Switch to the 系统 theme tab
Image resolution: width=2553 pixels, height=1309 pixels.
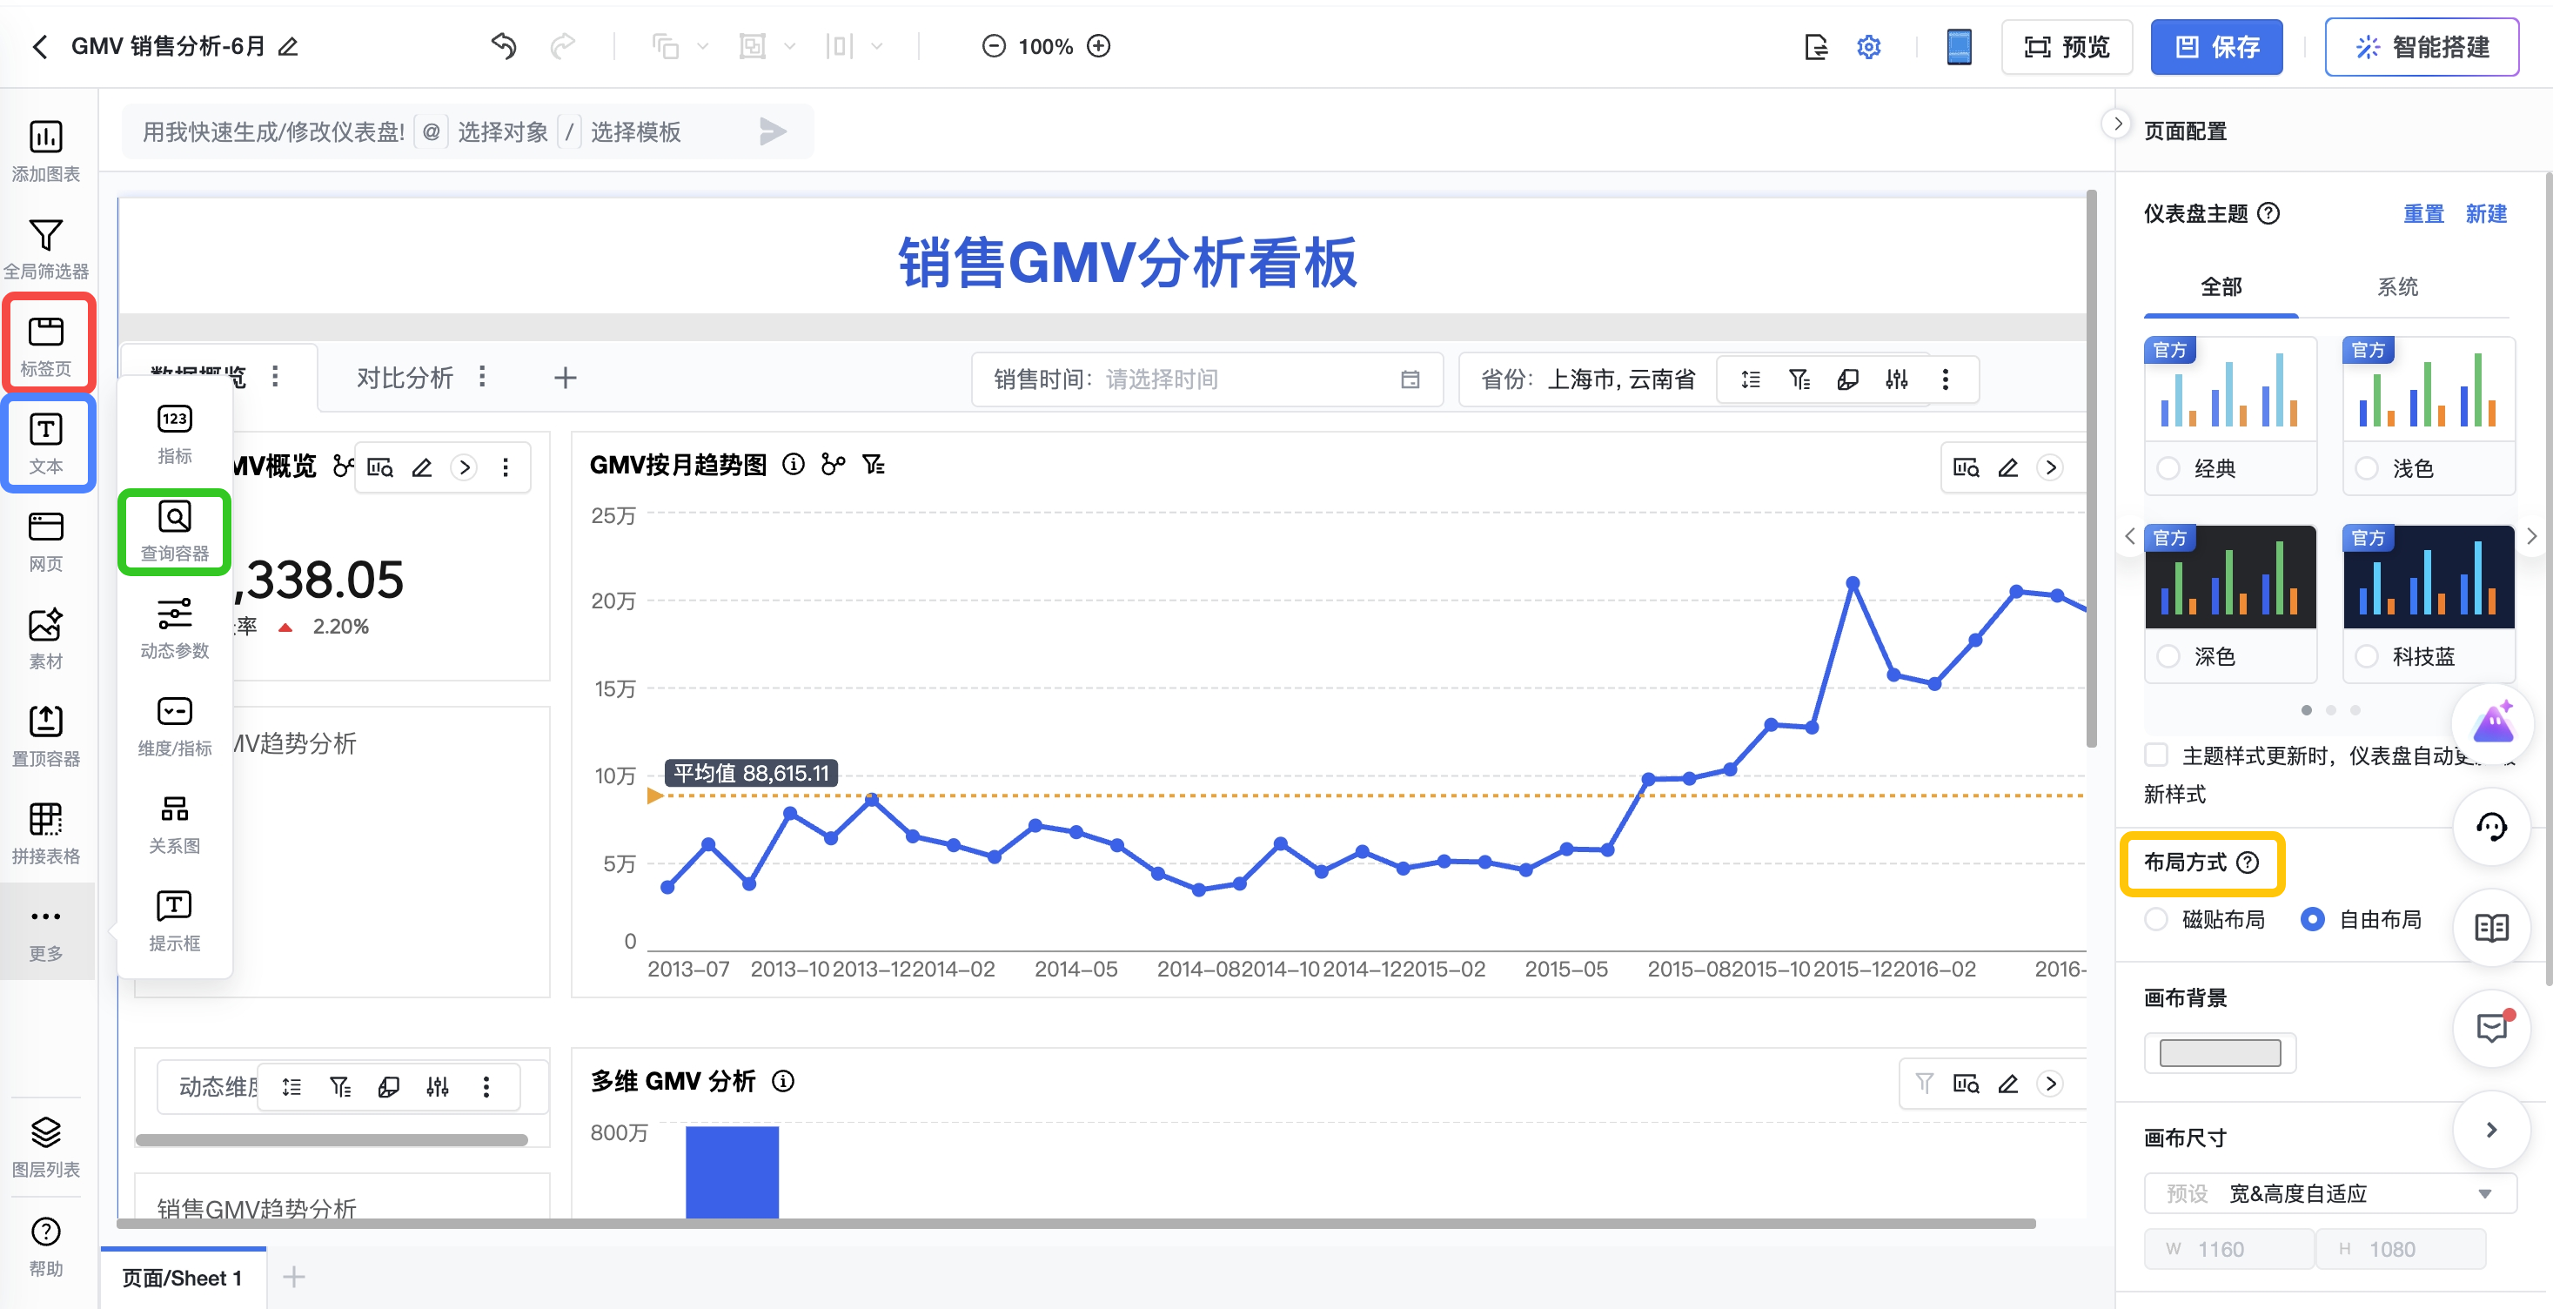coord(2396,287)
